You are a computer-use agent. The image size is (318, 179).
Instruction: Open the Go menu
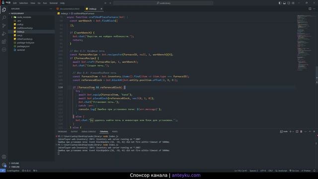(x=39, y=3)
